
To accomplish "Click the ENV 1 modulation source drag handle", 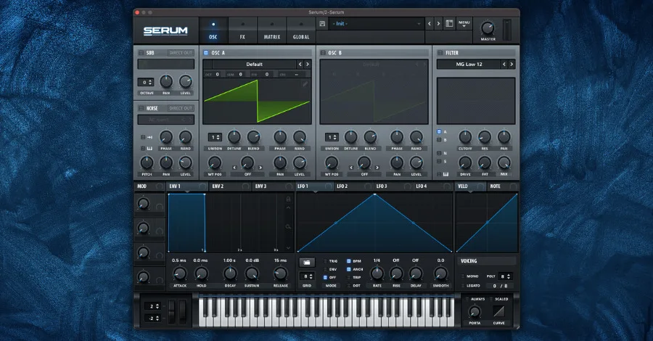I will coord(202,186).
